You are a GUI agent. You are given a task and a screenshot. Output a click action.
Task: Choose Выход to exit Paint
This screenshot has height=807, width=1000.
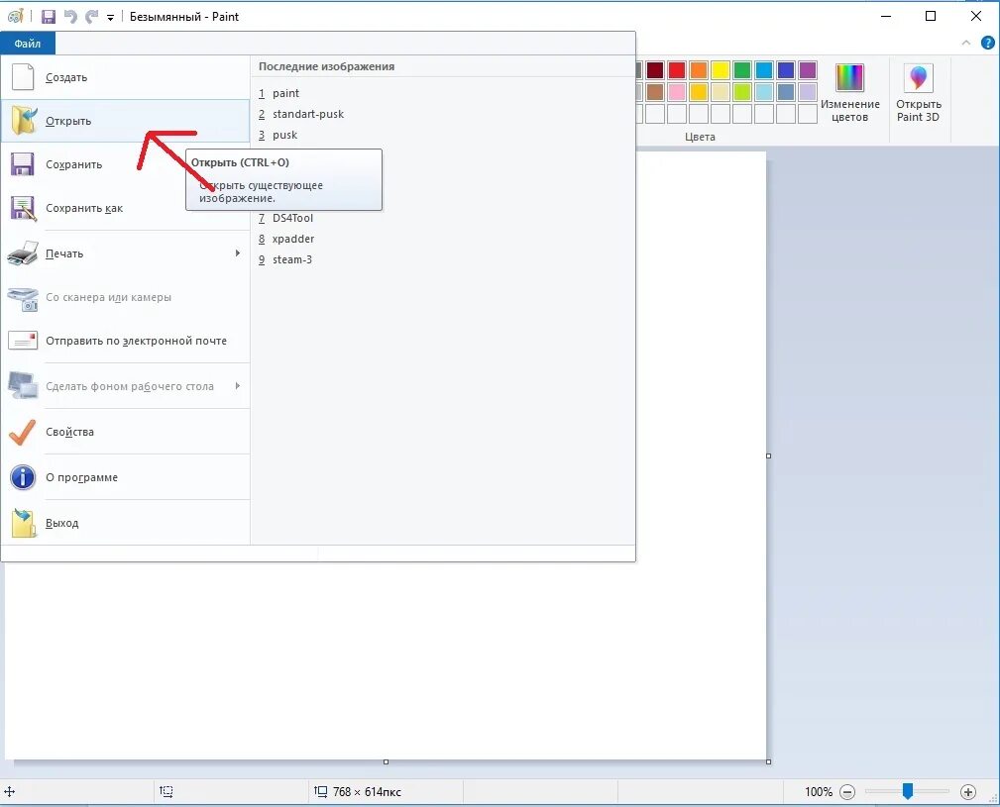pyautogui.click(x=125, y=523)
